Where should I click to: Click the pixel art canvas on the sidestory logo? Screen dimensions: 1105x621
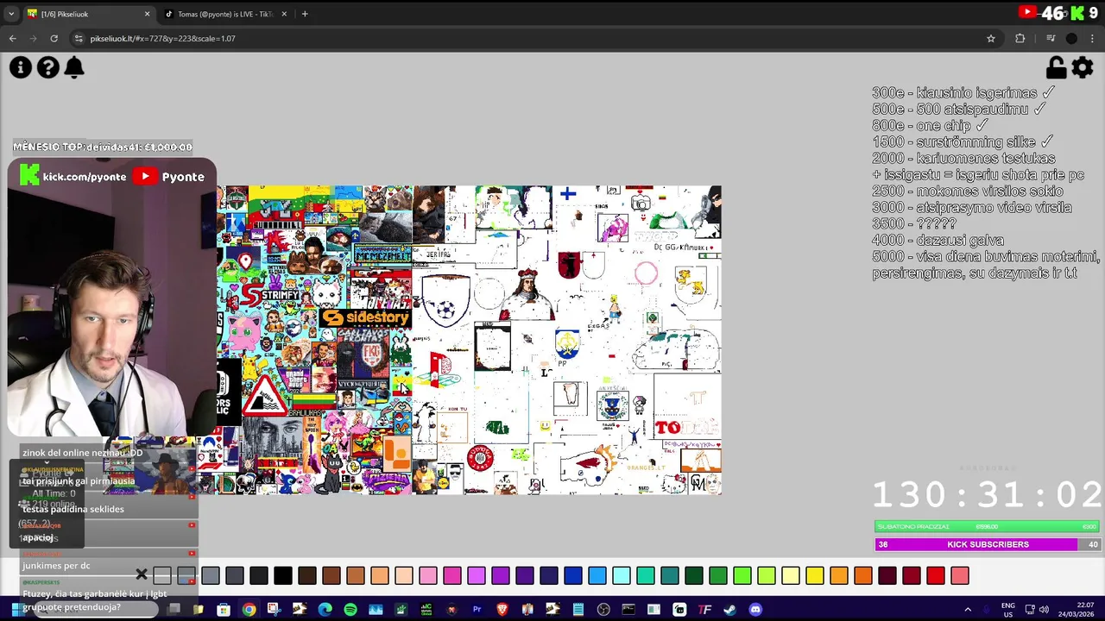[x=365, y=317]
